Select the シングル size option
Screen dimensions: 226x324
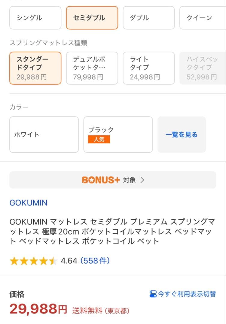coord(35,18)
